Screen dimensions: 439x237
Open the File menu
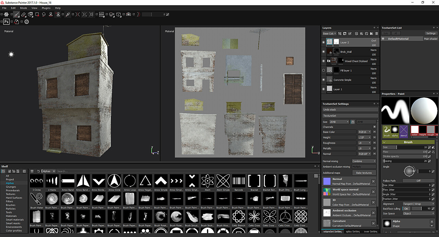point(4,8)
